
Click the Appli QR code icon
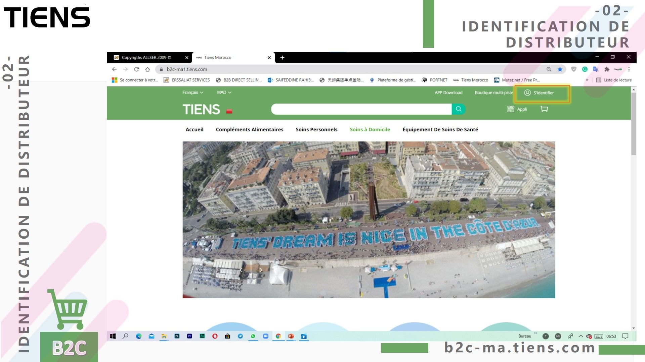coord(511,109)
